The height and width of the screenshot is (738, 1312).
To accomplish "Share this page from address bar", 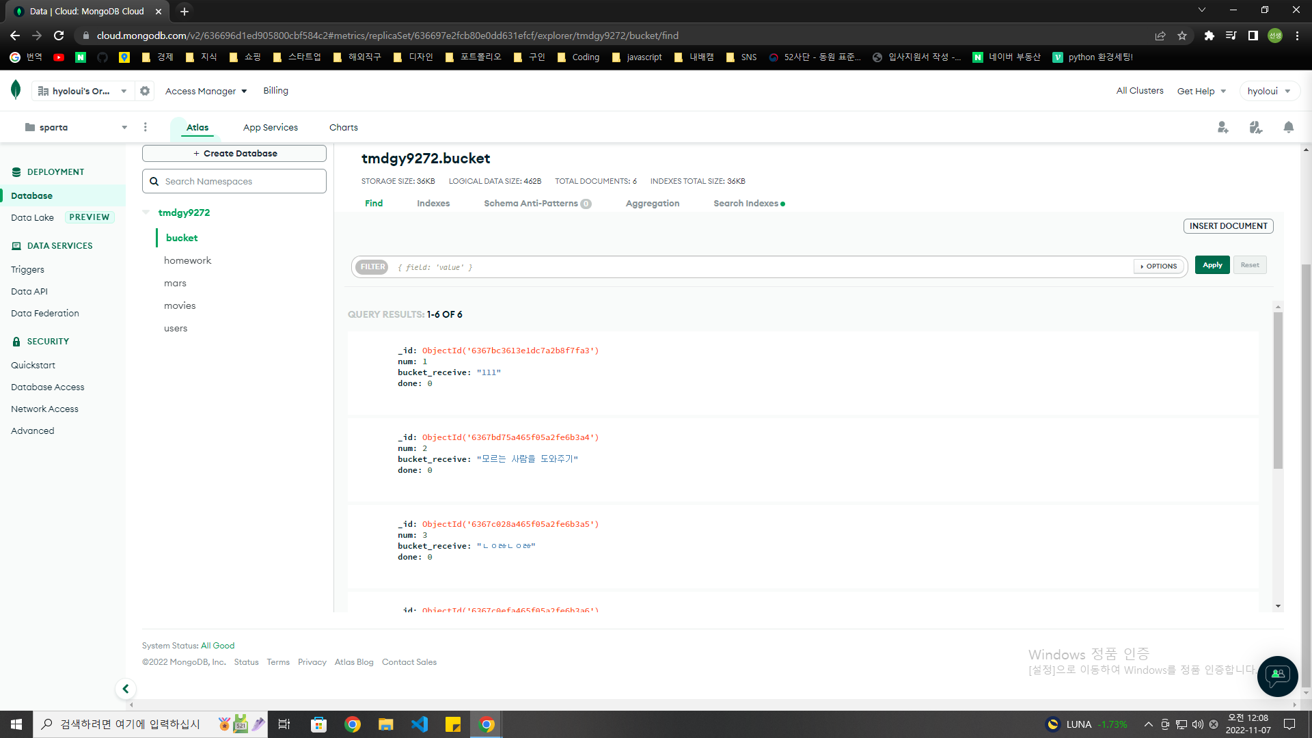I will [x=1160, y=36].
